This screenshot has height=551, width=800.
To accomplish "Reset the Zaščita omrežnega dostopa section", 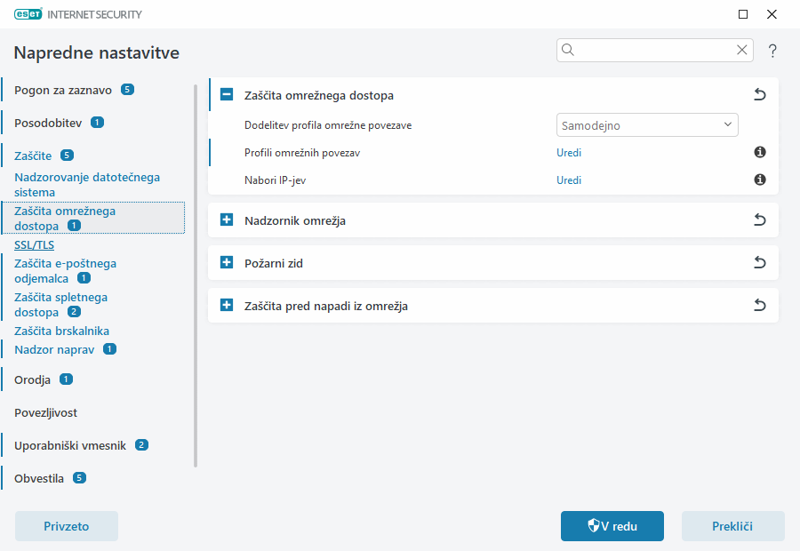I will 759,94.
